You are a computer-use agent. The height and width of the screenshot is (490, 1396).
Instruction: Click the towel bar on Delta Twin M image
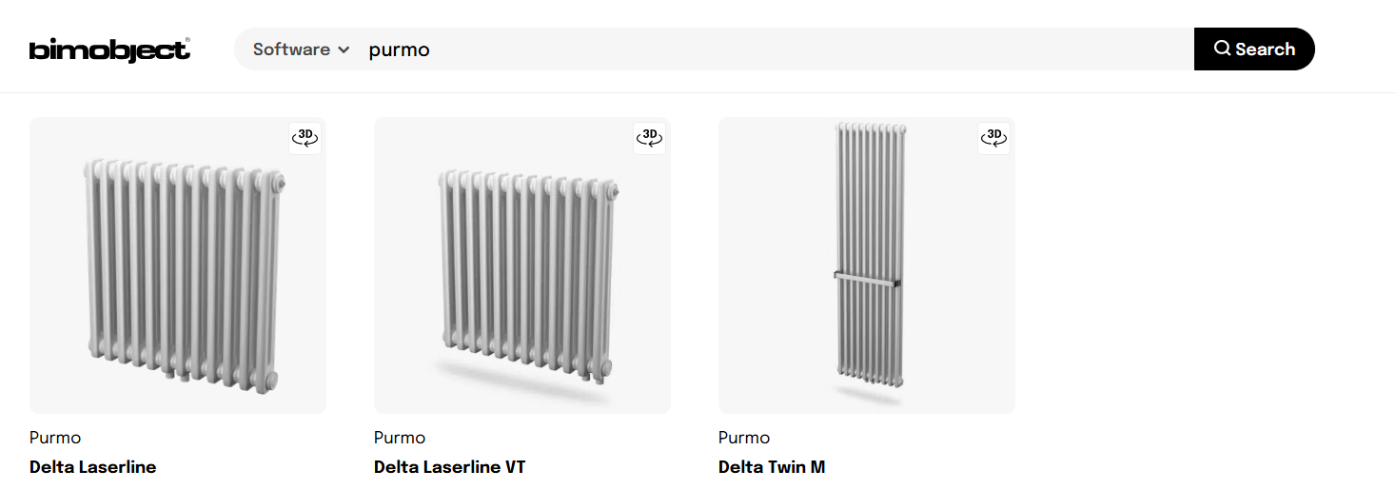tap(866, 279)
